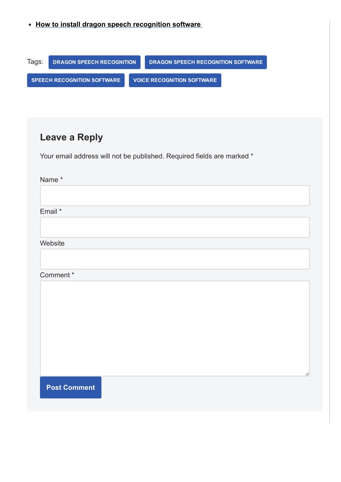Click the Leave a Reply heading
Image resolution: width=341 pixels, height=482 pixels.
pyautogui.click(x=71, y=137)
